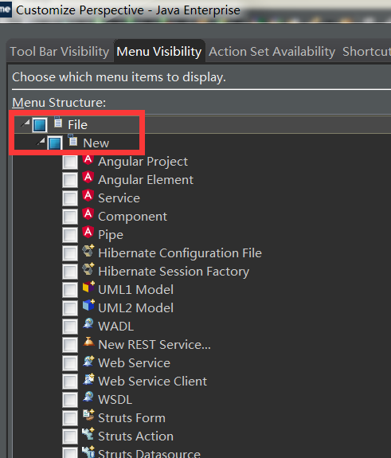The height and width of the screenshot is (458, 391).
Task: Check the Component menu item box
Action: coord(70,217)
